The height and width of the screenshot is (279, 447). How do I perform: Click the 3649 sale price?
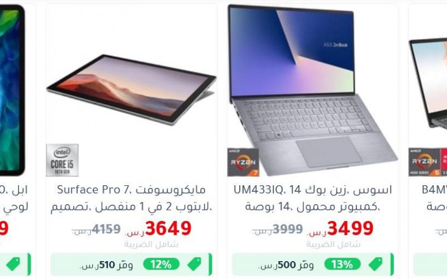[168, 228]
